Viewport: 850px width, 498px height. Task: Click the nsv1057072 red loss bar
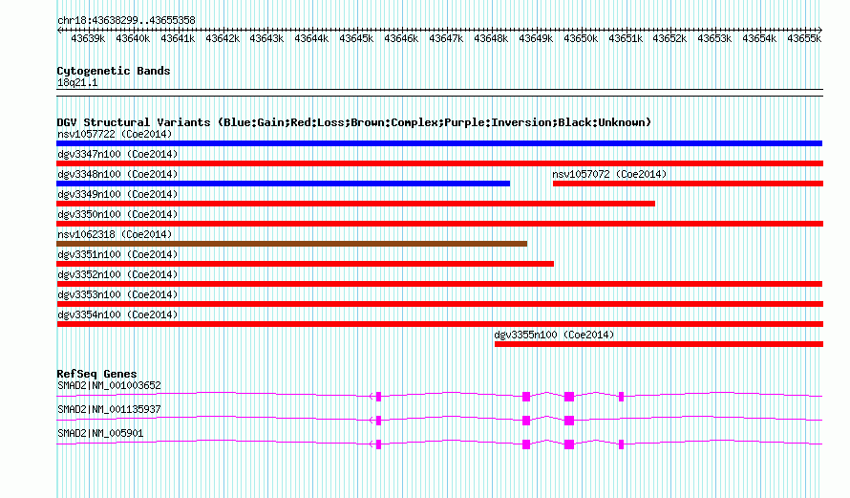688,184
